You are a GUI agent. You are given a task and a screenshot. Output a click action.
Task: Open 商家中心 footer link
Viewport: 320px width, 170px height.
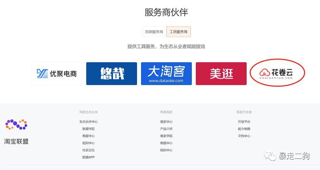(166, 122)
